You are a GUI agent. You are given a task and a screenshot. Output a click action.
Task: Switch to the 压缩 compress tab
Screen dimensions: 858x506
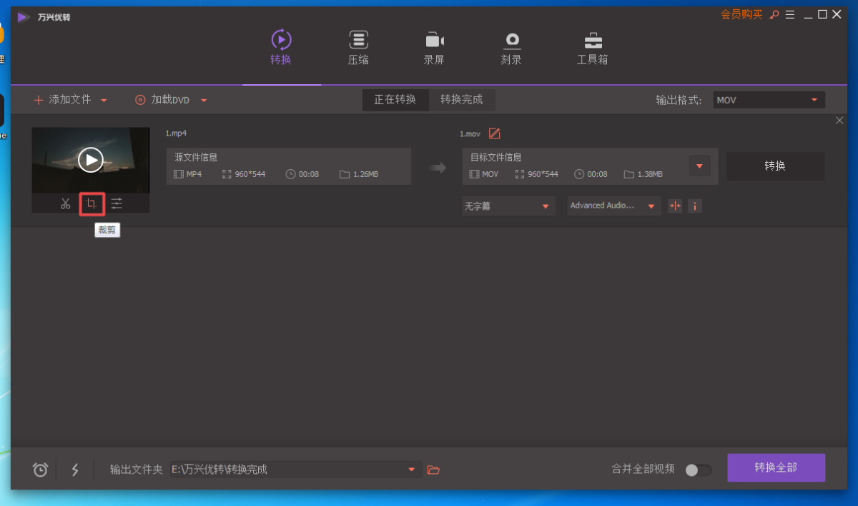358,48
